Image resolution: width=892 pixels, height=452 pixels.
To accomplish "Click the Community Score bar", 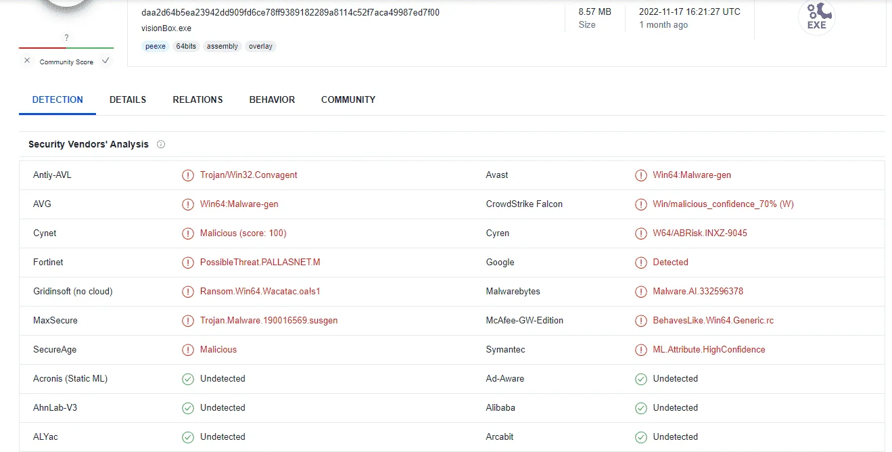I will coord(66,48).
